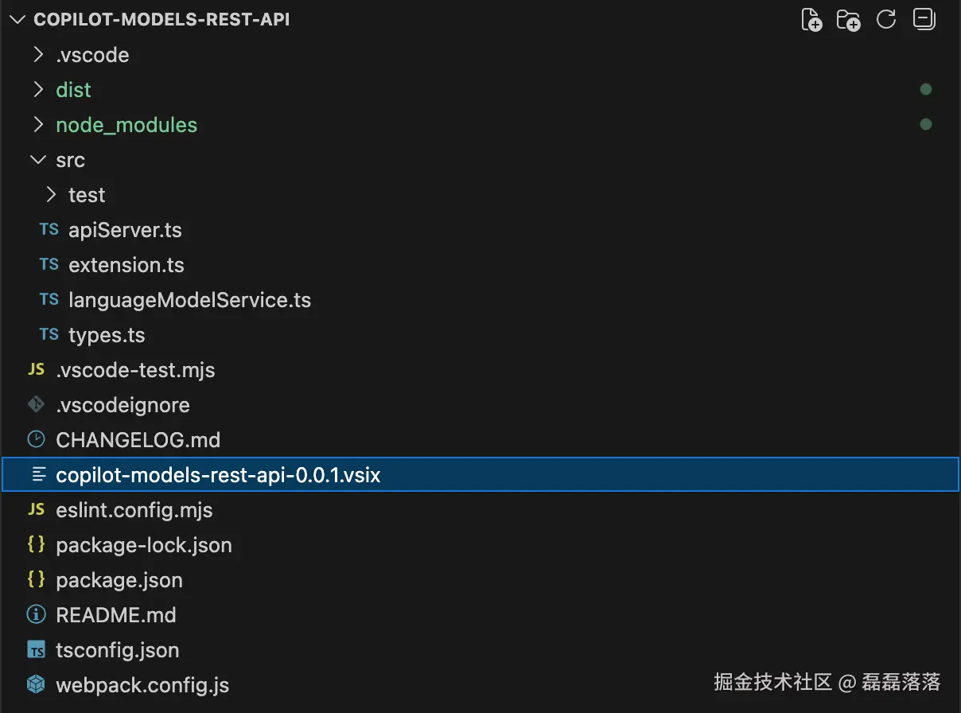Click the JSON braces icon beside package.json
Screen dimensions: 961x713
(x=36, y=579)
